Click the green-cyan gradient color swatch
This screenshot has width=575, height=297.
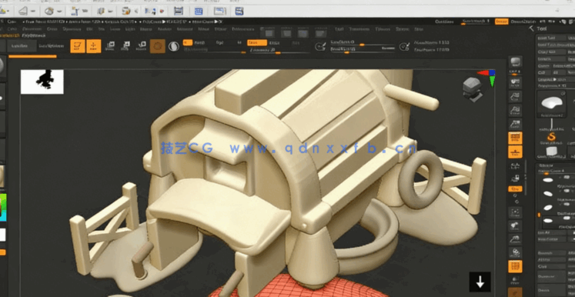coord(3,208)
